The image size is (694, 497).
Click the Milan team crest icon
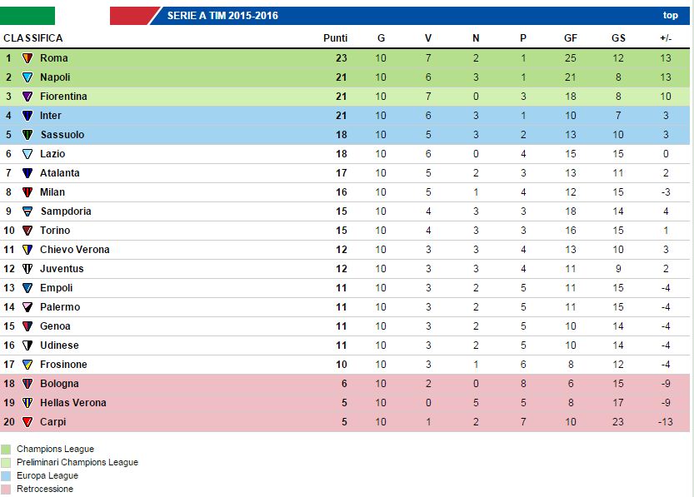pos(27,192)
